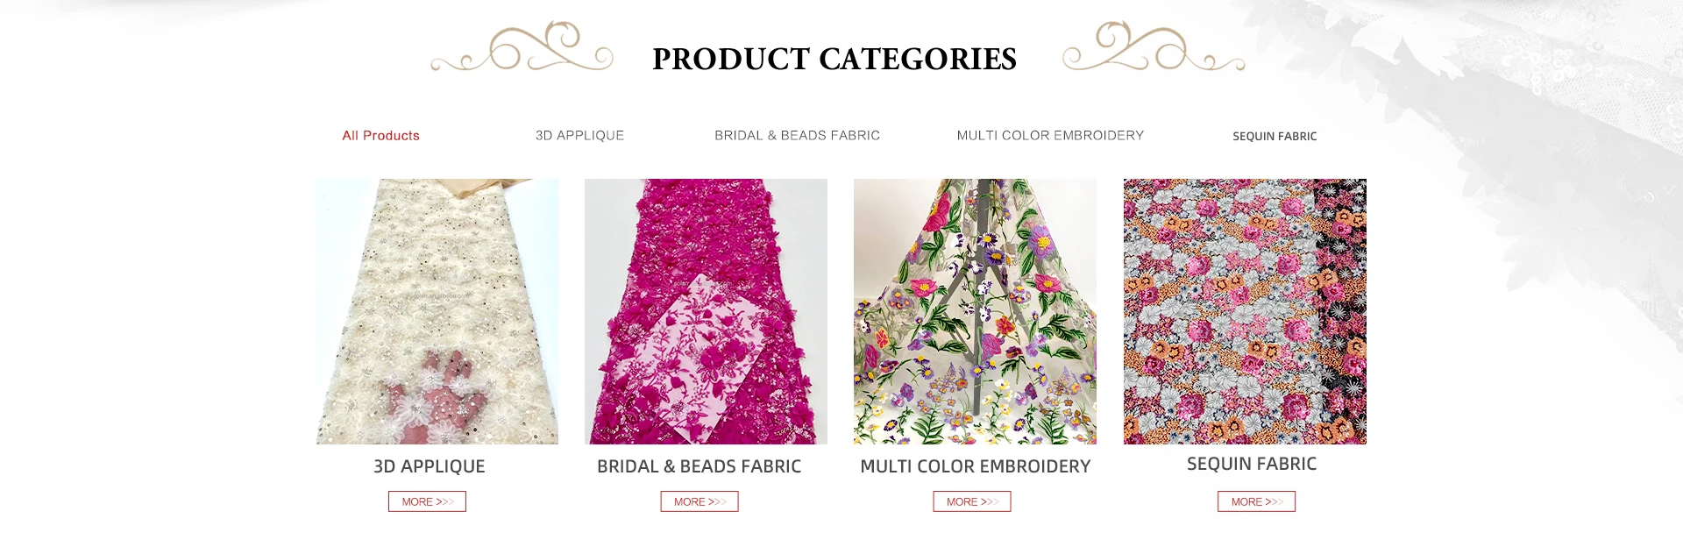Click the right gold swirl ornament
This screenshot has width=1683, height=554.
pyautogui.click(x=1154, y=46)
